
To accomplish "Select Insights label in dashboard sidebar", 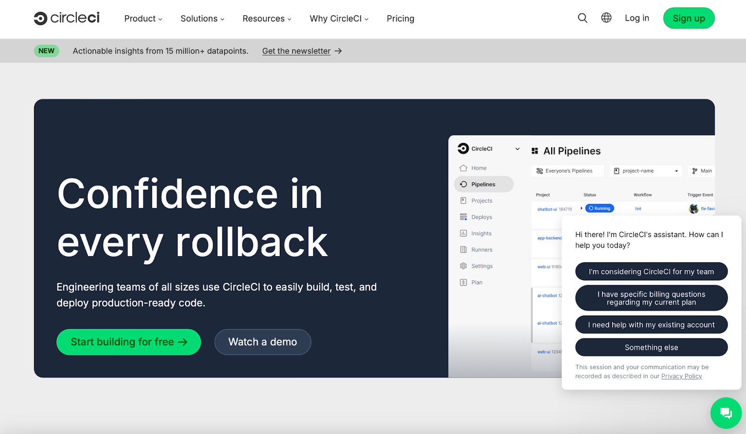I will pyautogui.click(x=481, y=233).
